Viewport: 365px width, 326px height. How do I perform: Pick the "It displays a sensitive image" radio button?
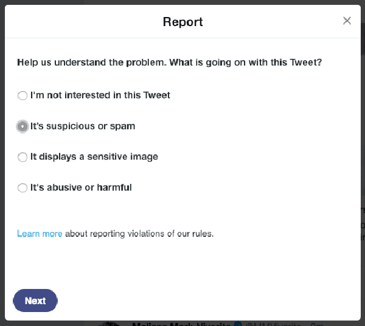23,157
